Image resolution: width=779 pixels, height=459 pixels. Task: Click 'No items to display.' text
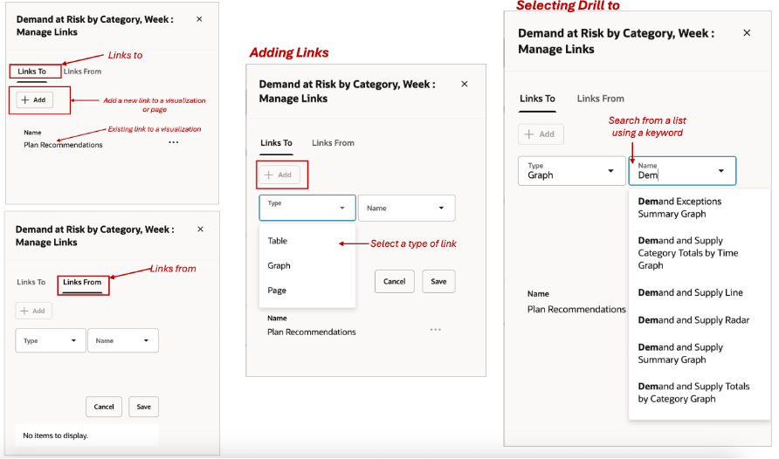pyautogui.click(x=56, y=435)
